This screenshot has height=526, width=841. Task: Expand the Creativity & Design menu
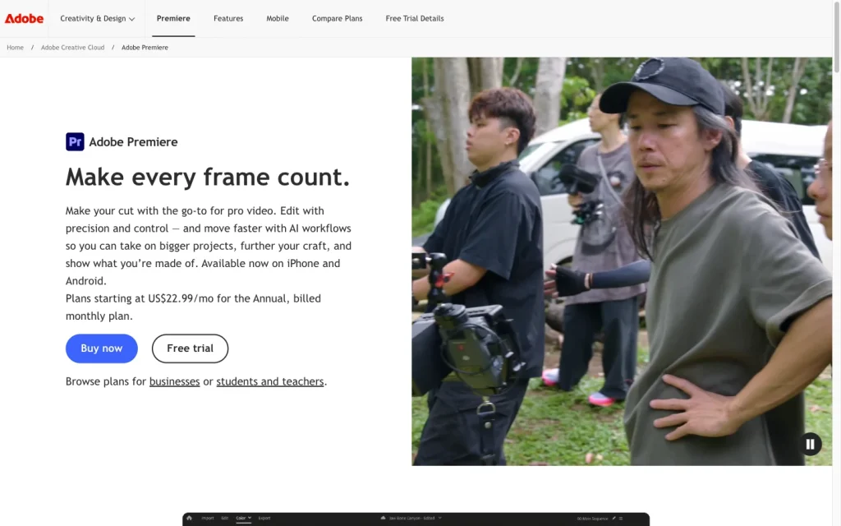[97, 18]
